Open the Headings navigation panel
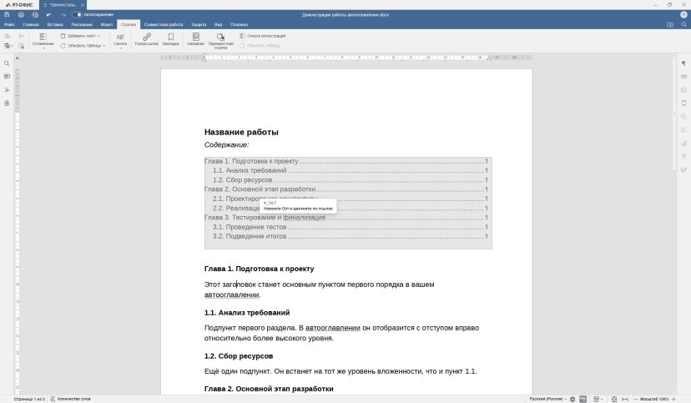This screenshot has width=691, height=403. pyautogui.click(x=7, y=90)
